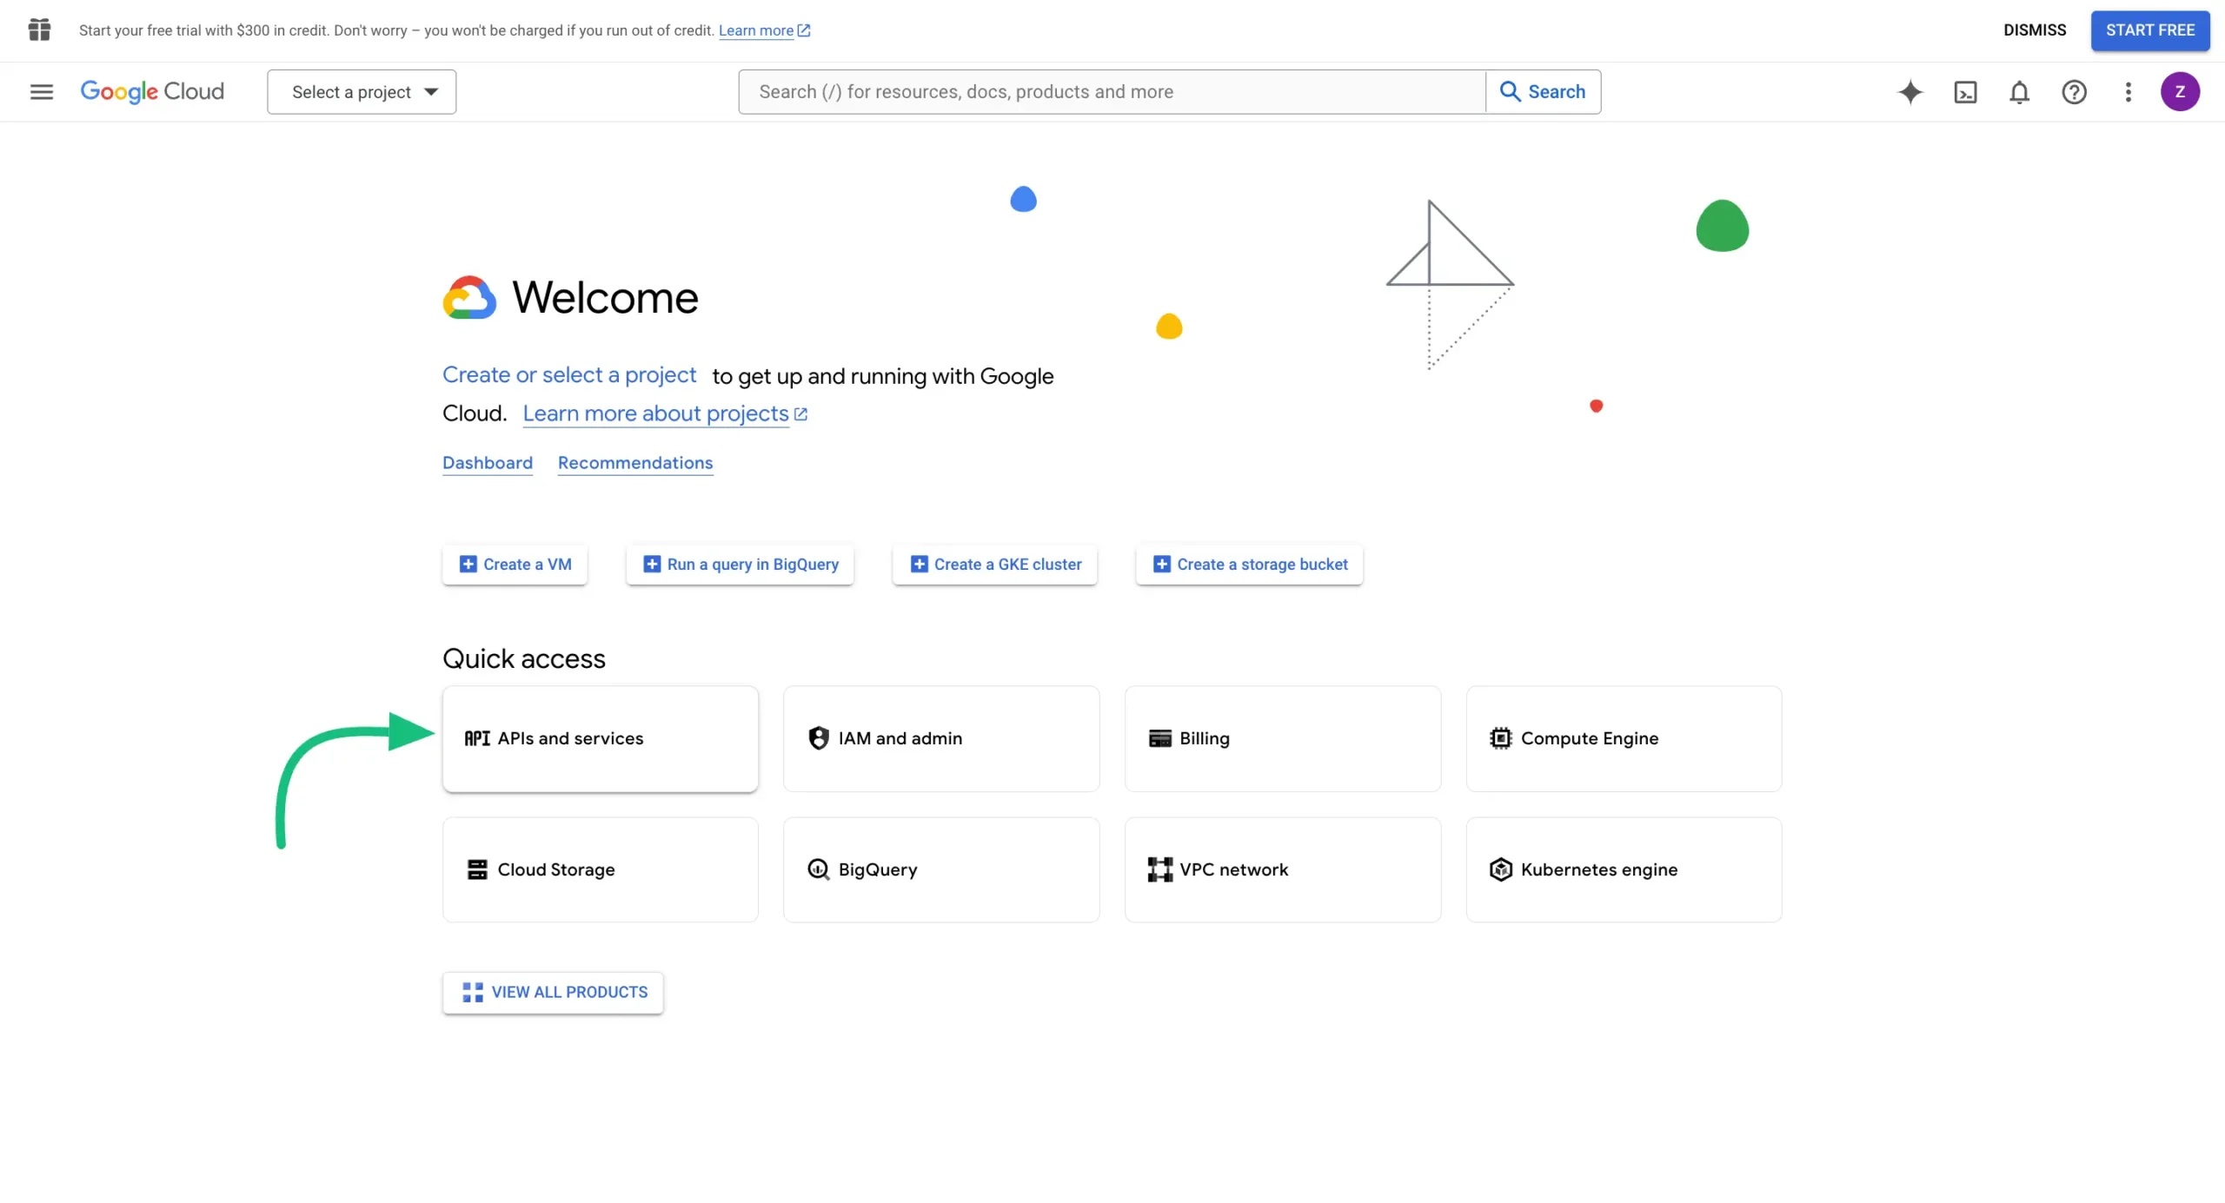Switch to the Dashboard tab
Viewport: 2225px width, 1203px height.
[x=488, y=463]
